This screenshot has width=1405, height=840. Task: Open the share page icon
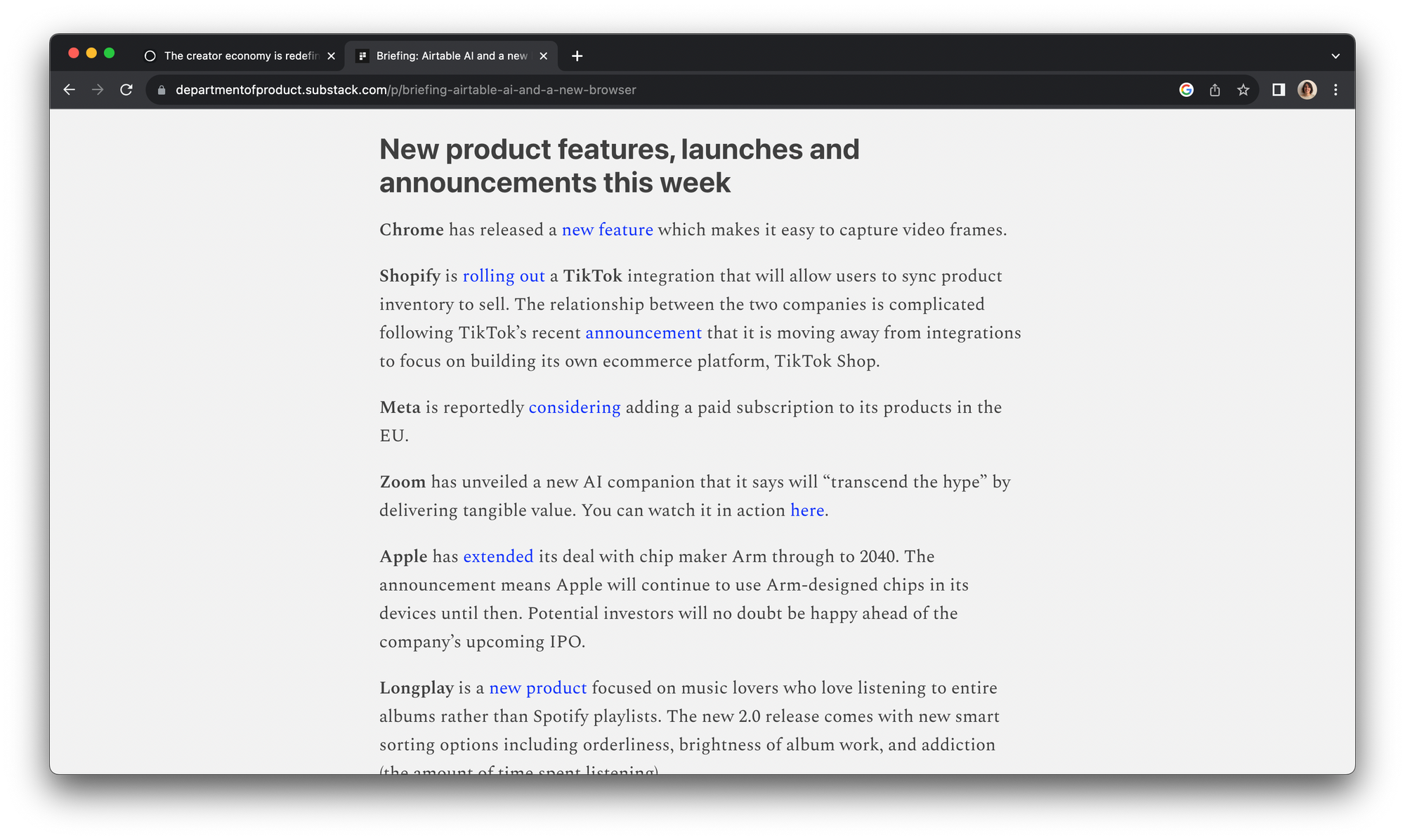1215,90
